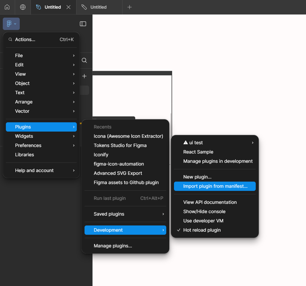Expand Help and account submenu
The width and height of the screenshot is (306, 286).
pyautogui.click(x=41, y=170)
